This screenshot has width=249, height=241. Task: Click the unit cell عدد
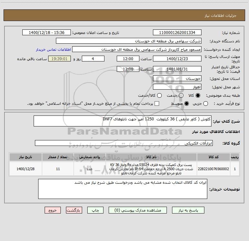pos(90,169)
